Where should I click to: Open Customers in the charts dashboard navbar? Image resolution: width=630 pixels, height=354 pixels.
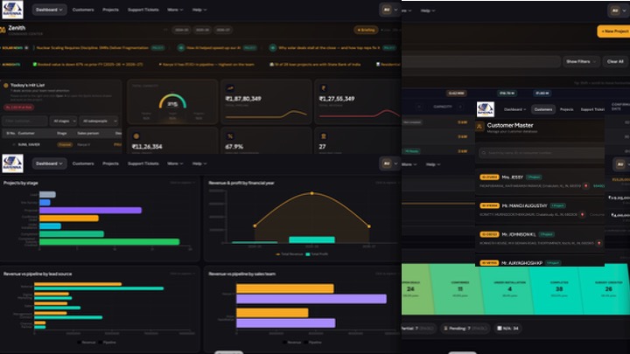point(83,163)
